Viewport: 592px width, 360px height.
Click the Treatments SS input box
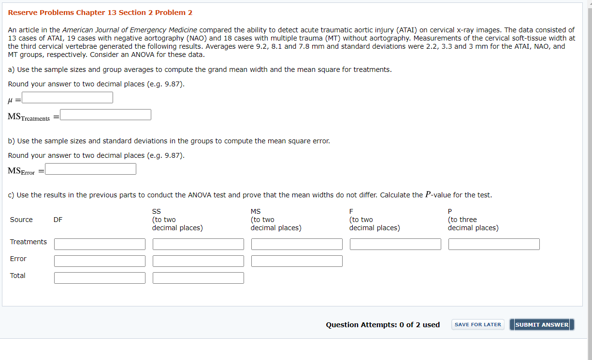198,244
